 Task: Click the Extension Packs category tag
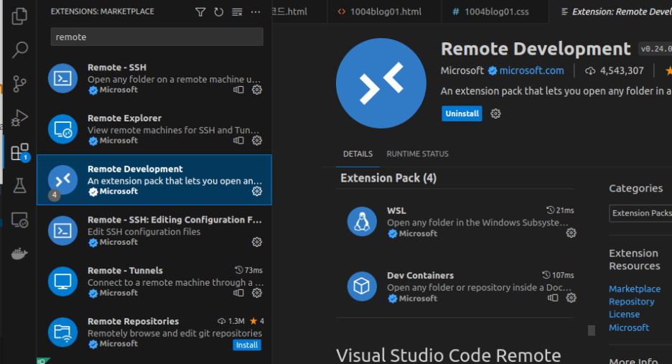tap(640, 213)
